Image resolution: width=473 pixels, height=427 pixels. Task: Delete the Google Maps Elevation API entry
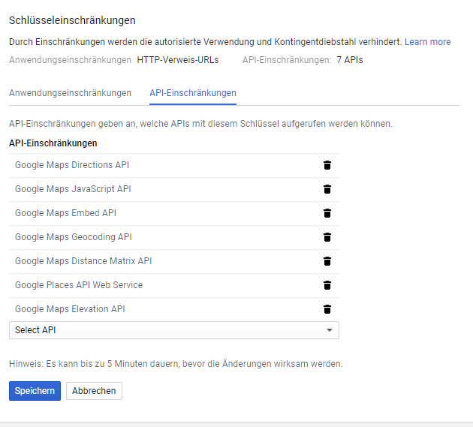[327, 309]
